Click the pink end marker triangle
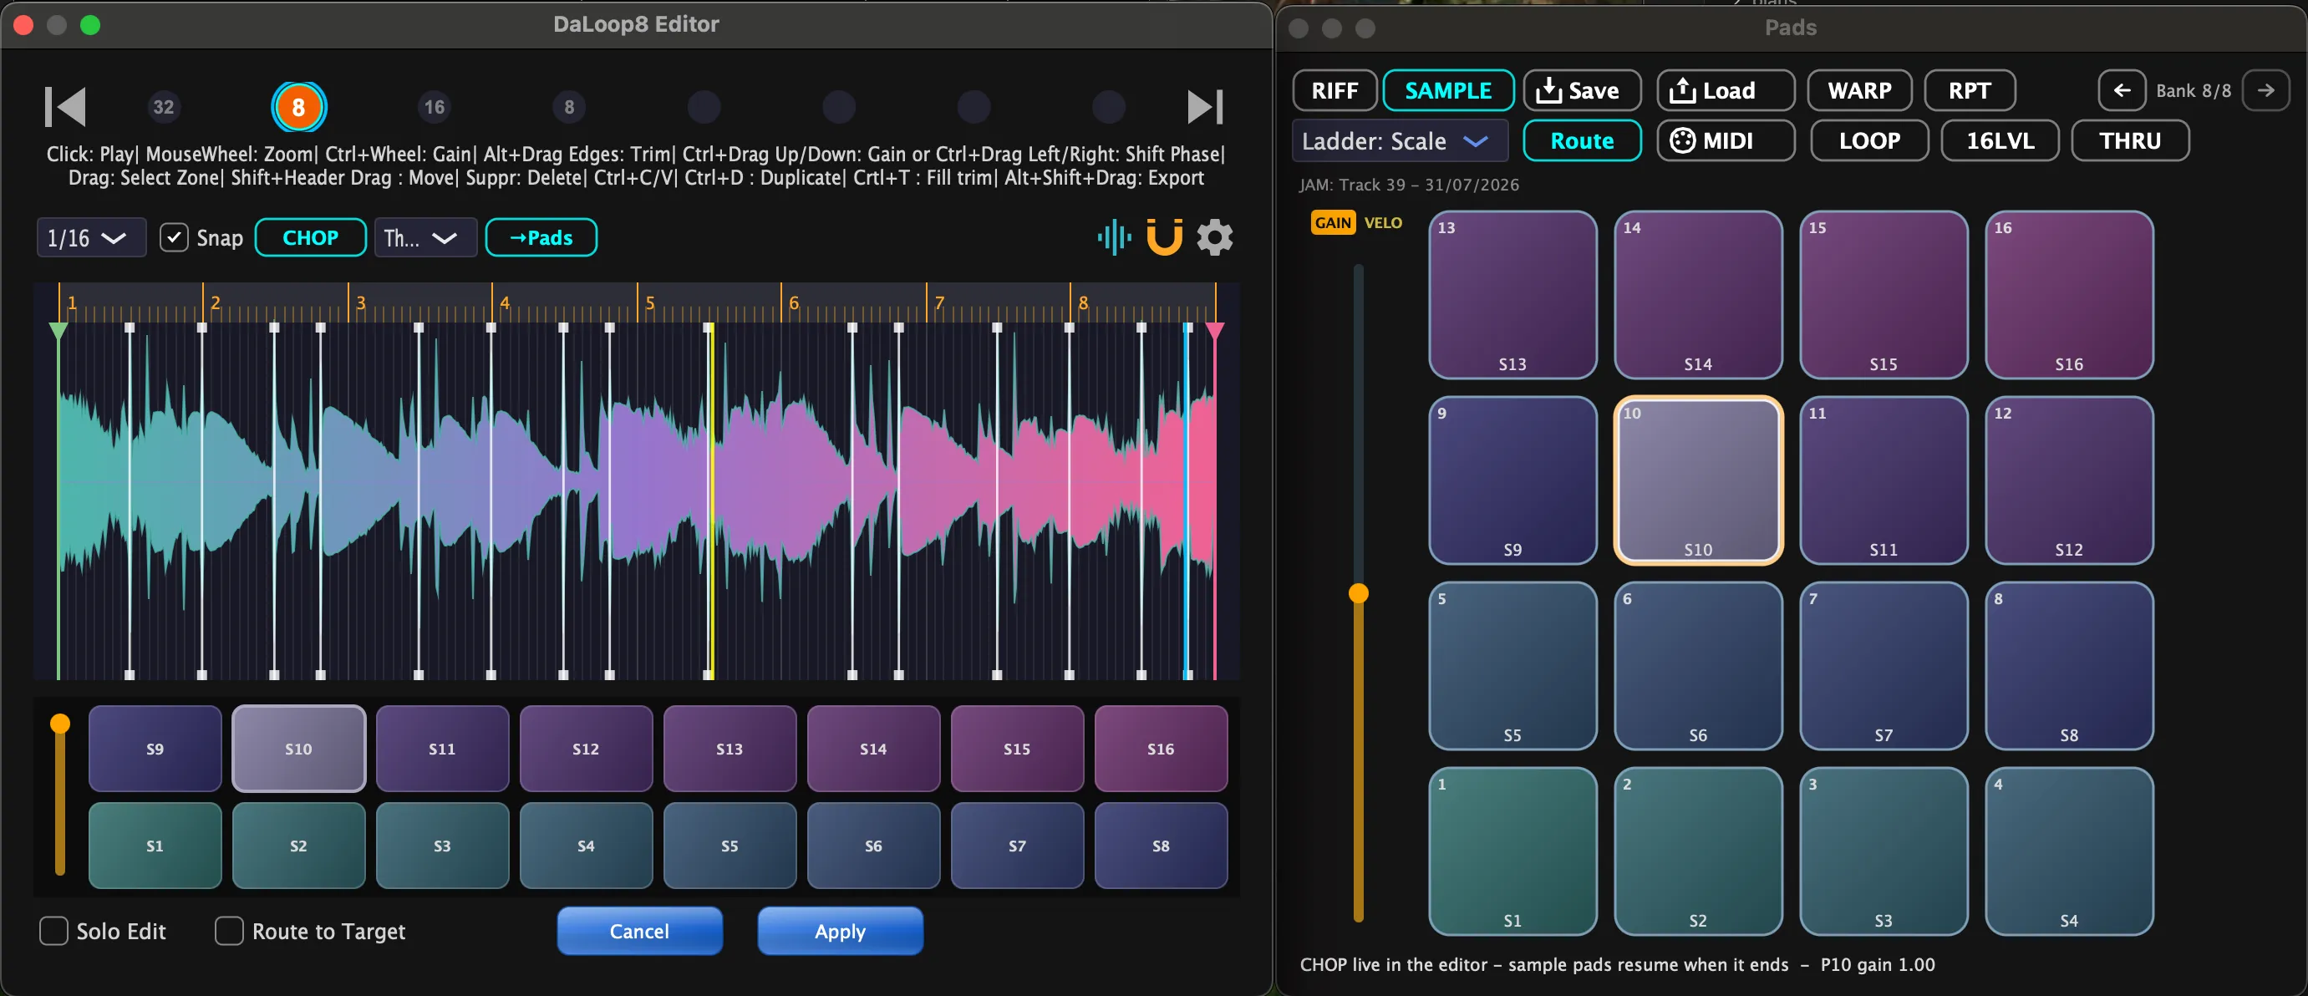This screenshot has width=2308, height=996. [x=1214, y=332]
